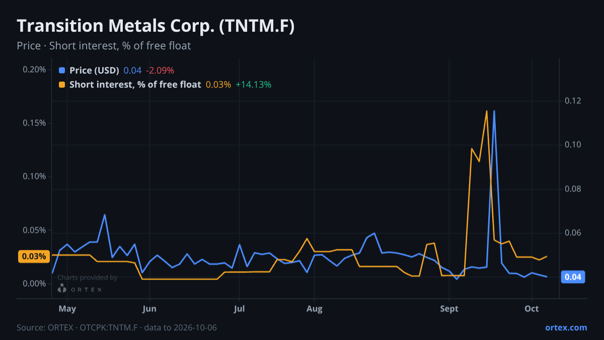Click the chart title Transition Metals Corp. (TNTM.F)
The height and width of the screenshot is (340, 604).
point(156,26)
